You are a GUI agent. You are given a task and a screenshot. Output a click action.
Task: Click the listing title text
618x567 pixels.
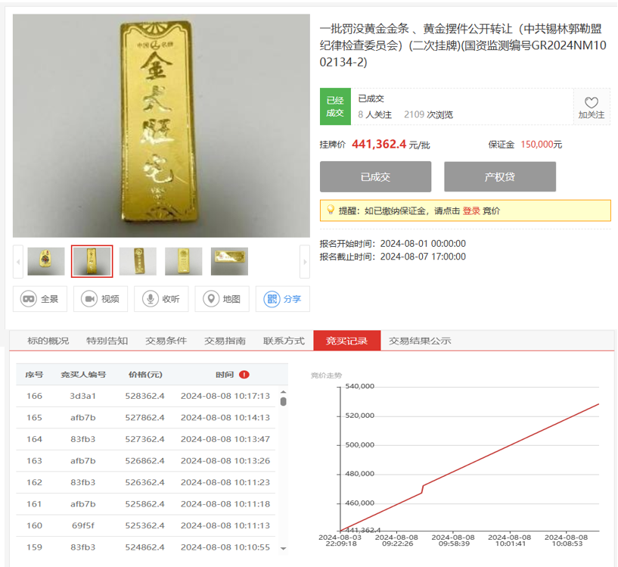463,45
